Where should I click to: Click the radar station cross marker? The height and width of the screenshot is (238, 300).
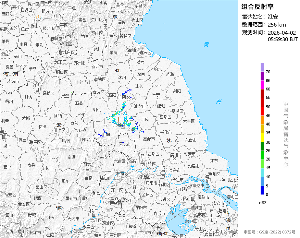119,119
